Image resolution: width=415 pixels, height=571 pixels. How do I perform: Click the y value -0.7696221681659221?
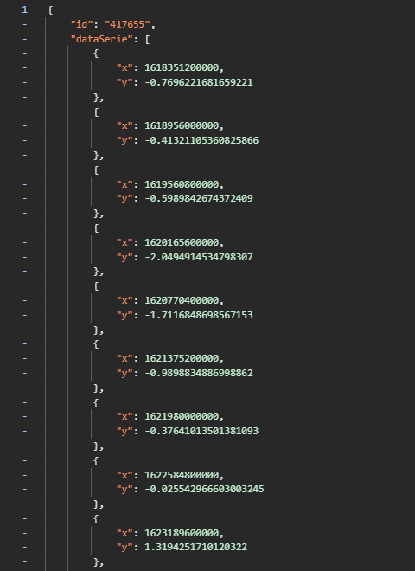click(x=199, y=82)
